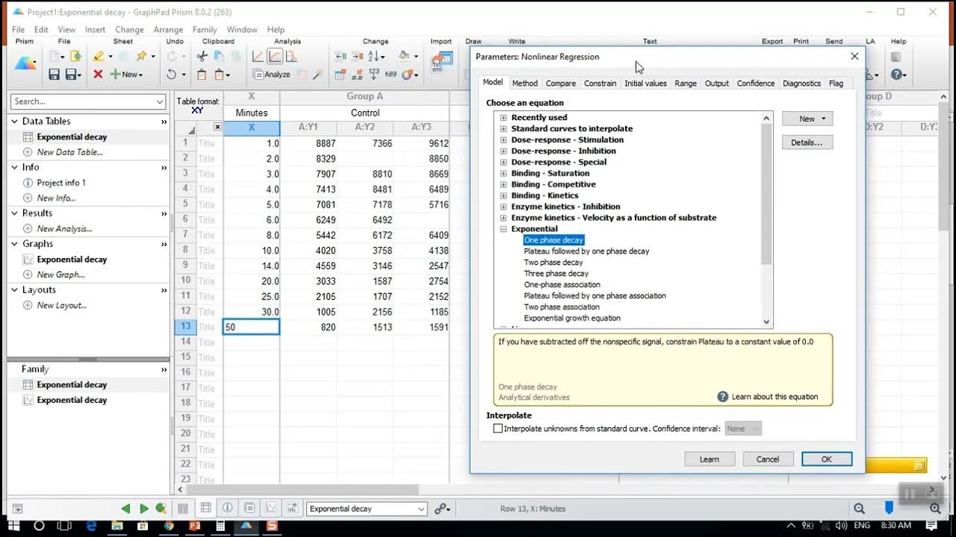Image resolution: width=956 pixels, height=537 pixels.
Task: Open the sheet name dropdown showing Exponential decay
Action: coord(422,509)
